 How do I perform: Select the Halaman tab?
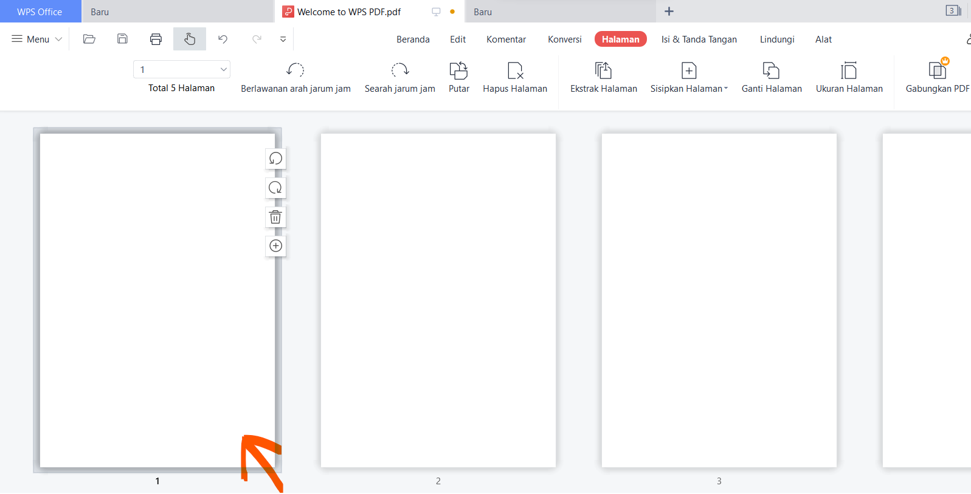621,39
